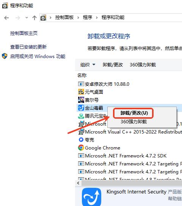Select Microsoft Visual C++ 2015-2022 Redistributable entry

point(133,132)
